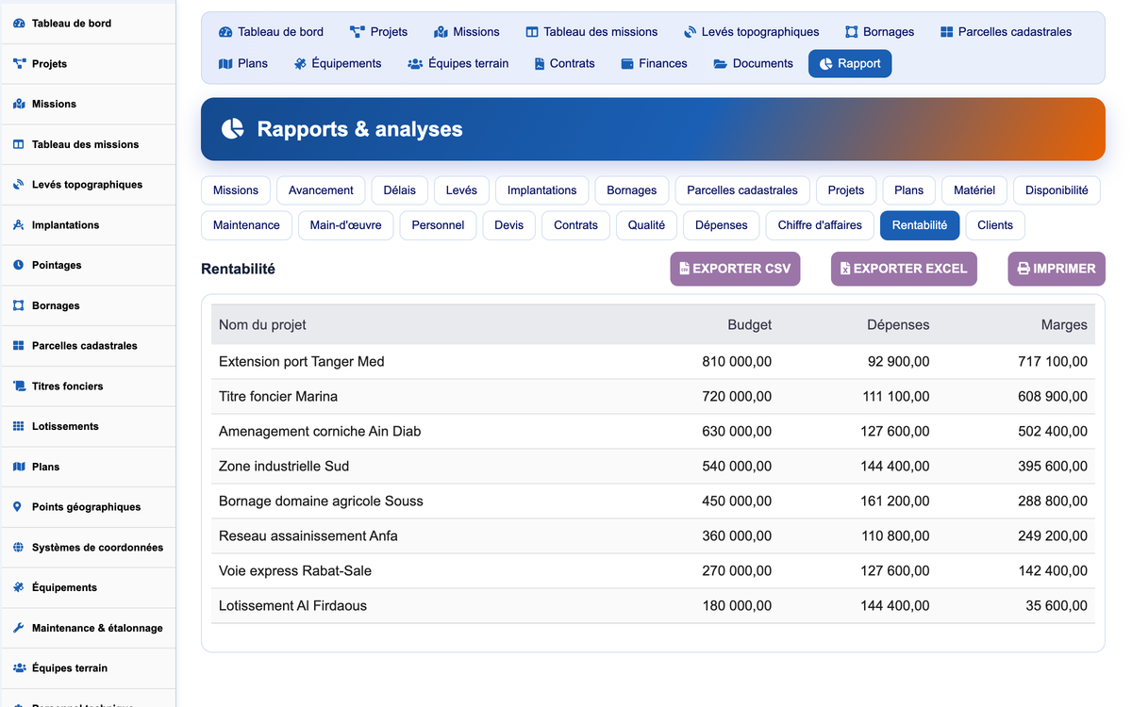Click the Tableau de bord sidebar icon
The height and width of the screenshot is (707, 1132).
(x=19, y=24)
